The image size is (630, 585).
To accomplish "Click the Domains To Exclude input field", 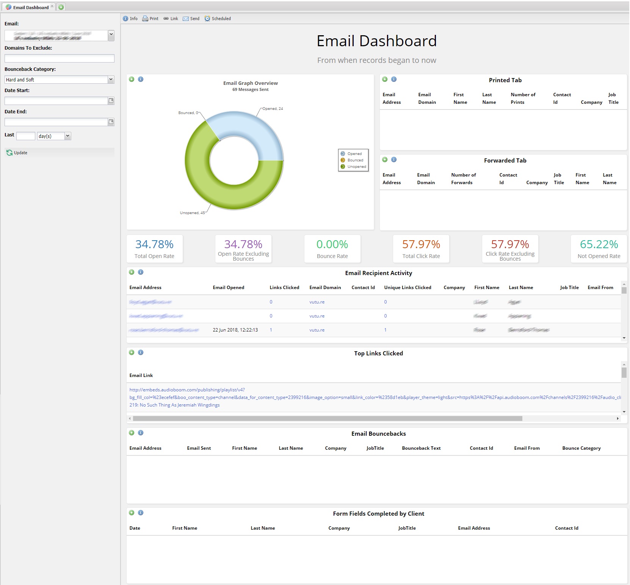I will coord(59,58).
